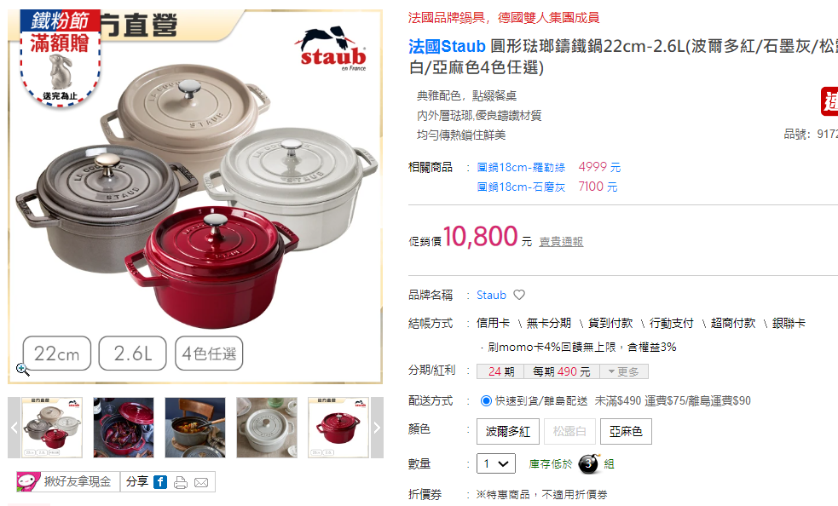The height and width of the screenshot is (506, 838).
Task: View the red pot with food thumbnail
Action: tap(124, 428)
